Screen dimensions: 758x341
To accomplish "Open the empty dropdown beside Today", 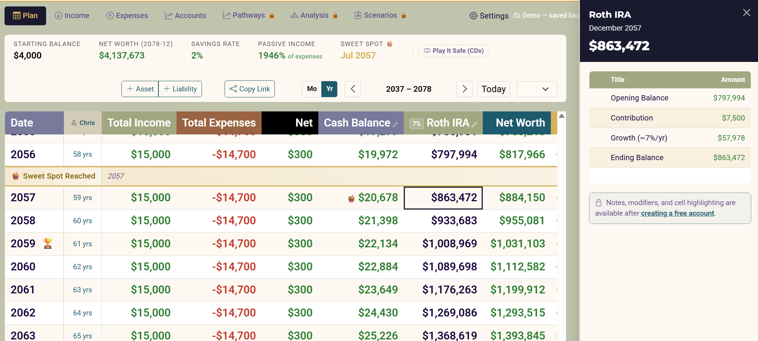I will [x=536, y=89].
